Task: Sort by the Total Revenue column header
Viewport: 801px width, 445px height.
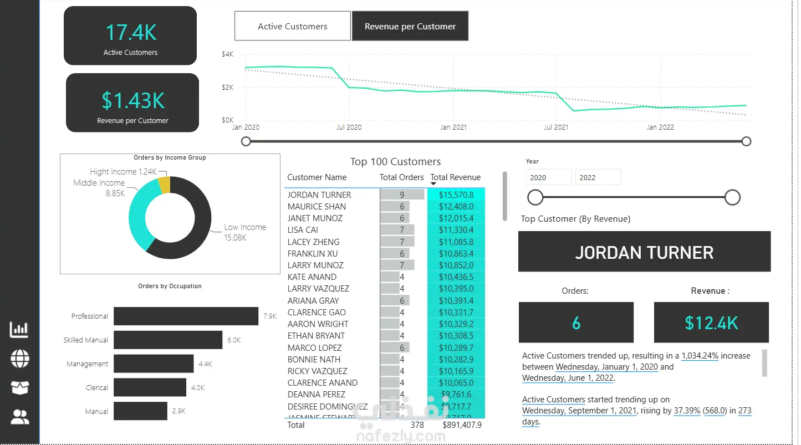Action: click(456, 177)
